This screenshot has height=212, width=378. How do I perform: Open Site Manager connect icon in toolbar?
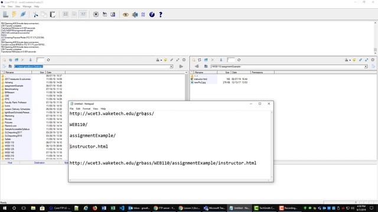[x=5, y=14]
